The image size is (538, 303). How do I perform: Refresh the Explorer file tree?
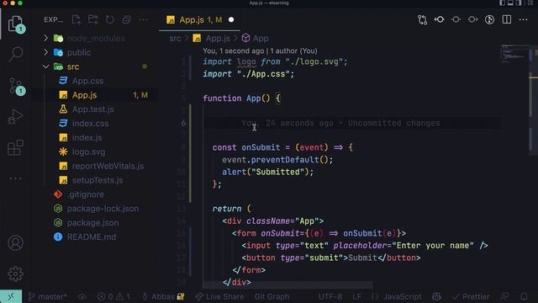pos(110,19)
